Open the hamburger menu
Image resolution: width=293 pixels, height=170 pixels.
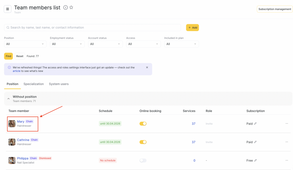click(x=7, y=9)
